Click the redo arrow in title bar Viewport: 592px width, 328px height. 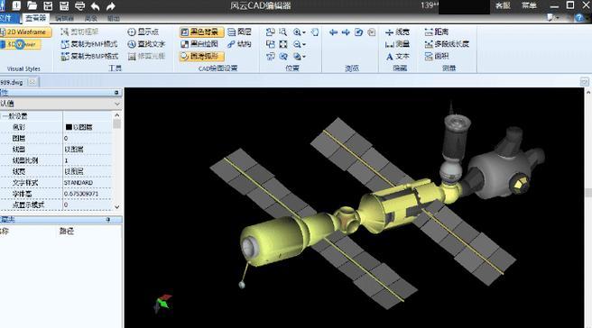pos(111,6)
